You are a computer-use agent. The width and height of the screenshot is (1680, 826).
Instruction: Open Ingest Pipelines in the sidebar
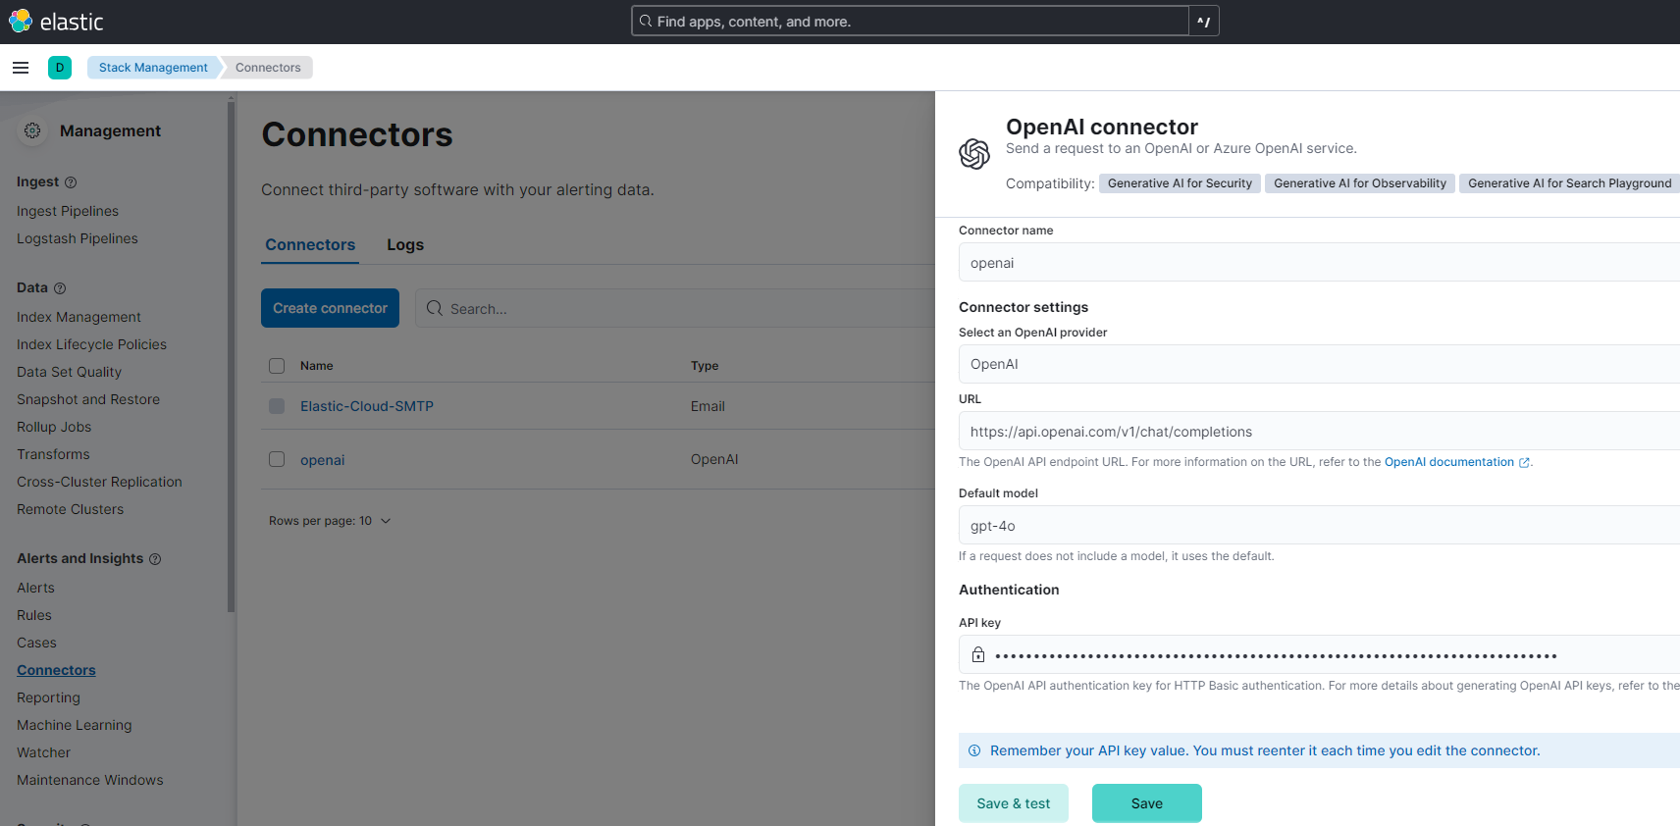pos(68,211)
